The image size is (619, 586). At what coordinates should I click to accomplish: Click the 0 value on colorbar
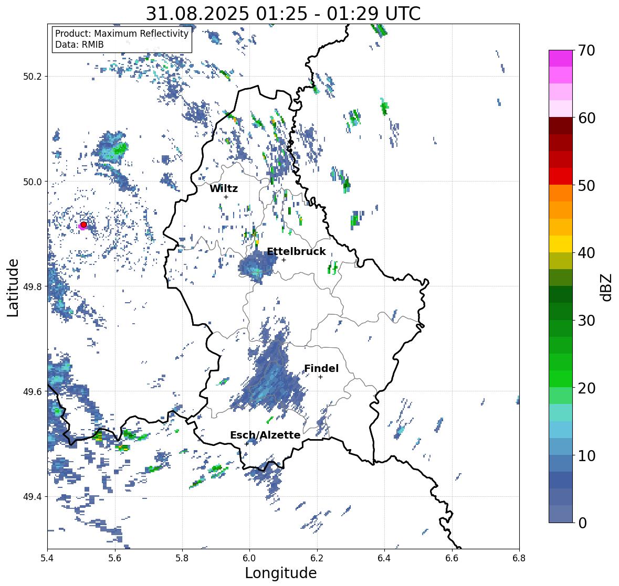tap(582, 523)
